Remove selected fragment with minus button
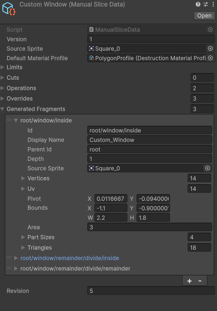The width and height of the screenshot is (217, 311). [x=200, y=281]
